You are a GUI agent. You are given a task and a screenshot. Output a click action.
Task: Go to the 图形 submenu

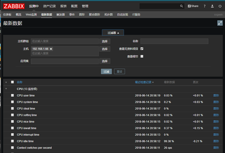82,15
